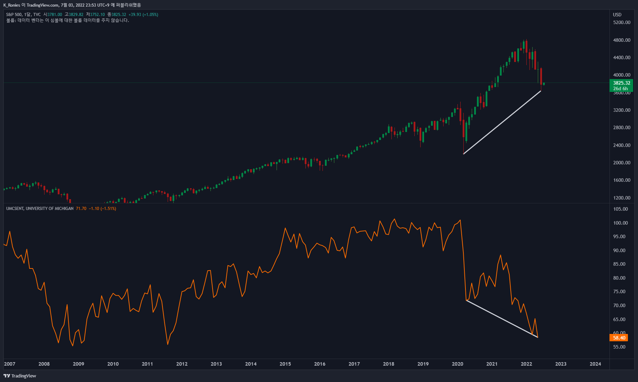638x382 pixels.
Task: Click the 2000.00 price axis label
Action: [x=622, y=163]
